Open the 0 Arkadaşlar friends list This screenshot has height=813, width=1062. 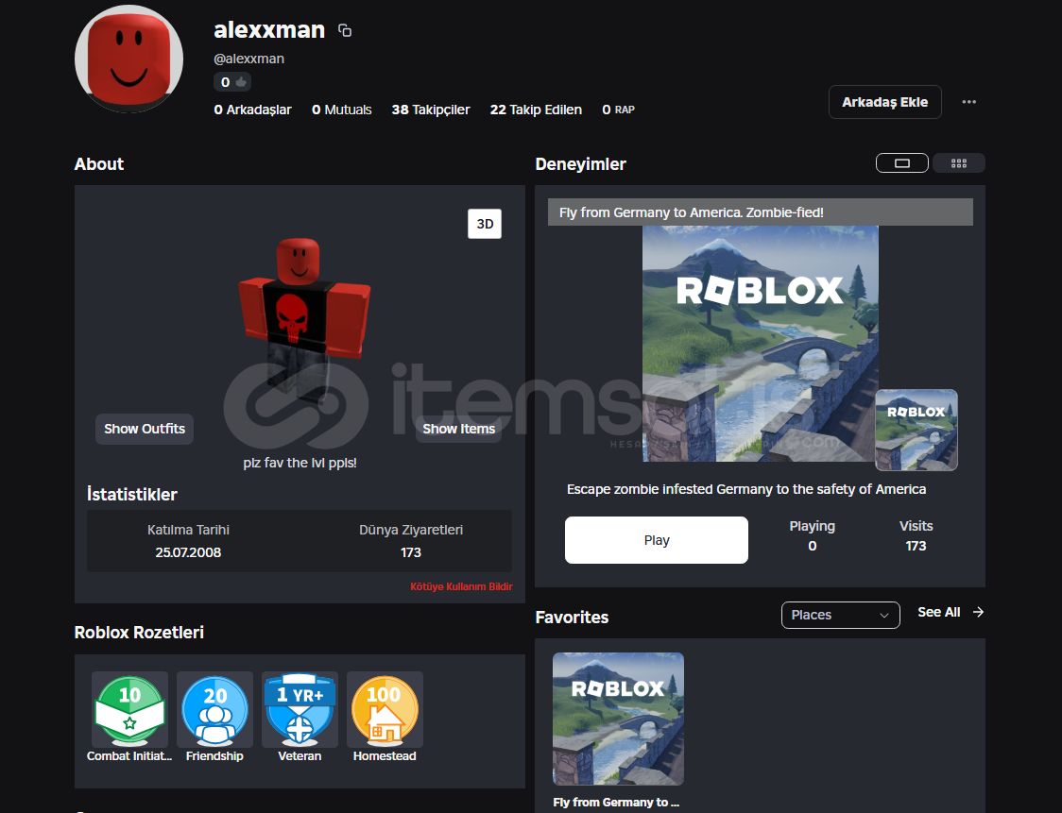tap(252, 110)
